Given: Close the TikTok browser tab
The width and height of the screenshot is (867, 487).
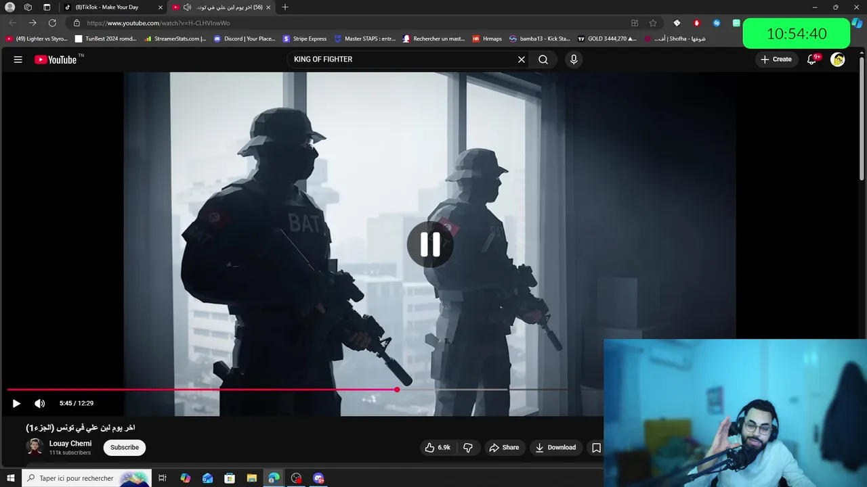Looking at the screenshot, I should coord(161,7).
